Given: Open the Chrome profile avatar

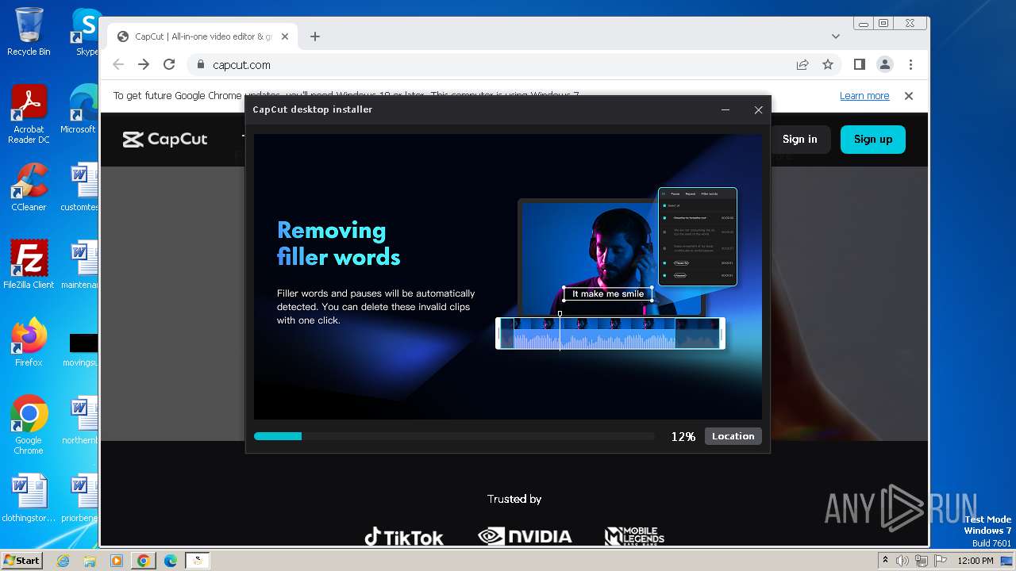Looking at the screenshot, I should [x=885, y=65].
